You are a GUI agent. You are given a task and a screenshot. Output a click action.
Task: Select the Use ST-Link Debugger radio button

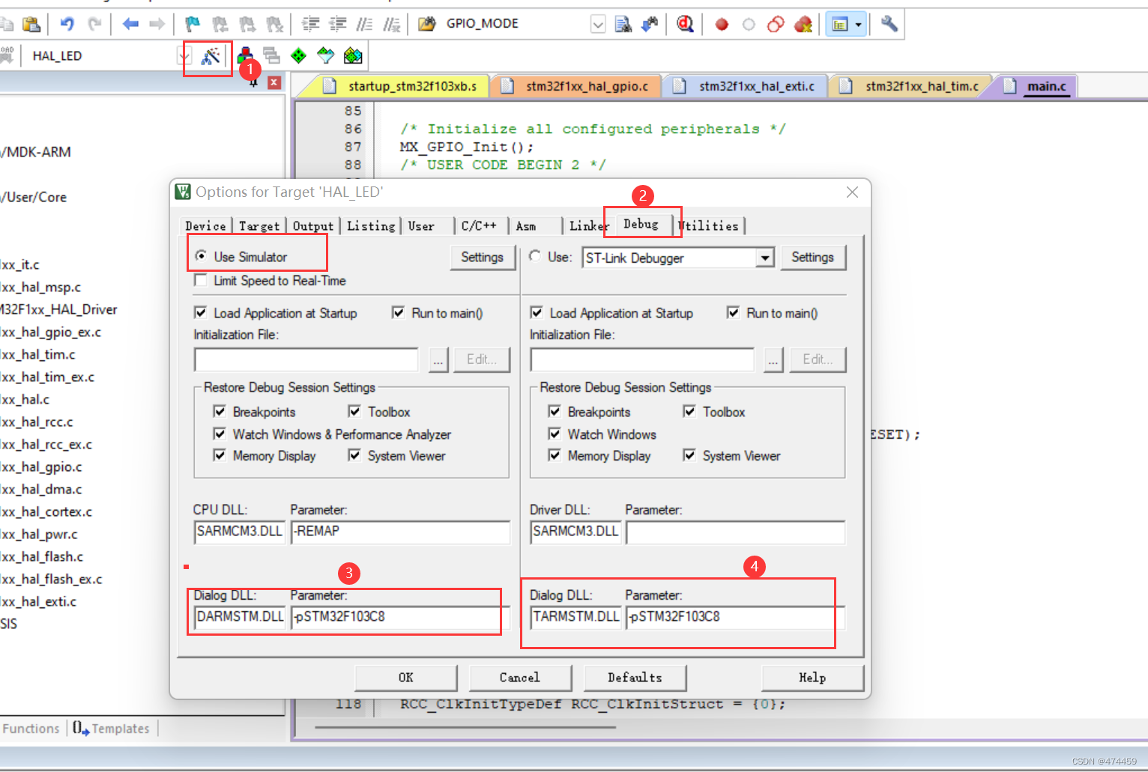[535, 256]
